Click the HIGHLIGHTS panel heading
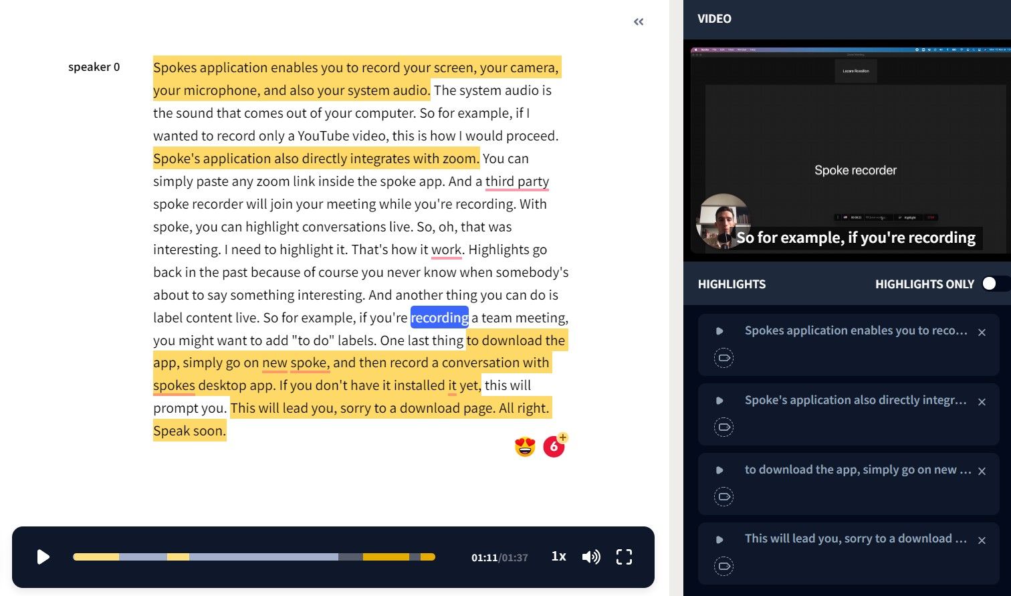The image size is (1011, 596). coord(732,284)
